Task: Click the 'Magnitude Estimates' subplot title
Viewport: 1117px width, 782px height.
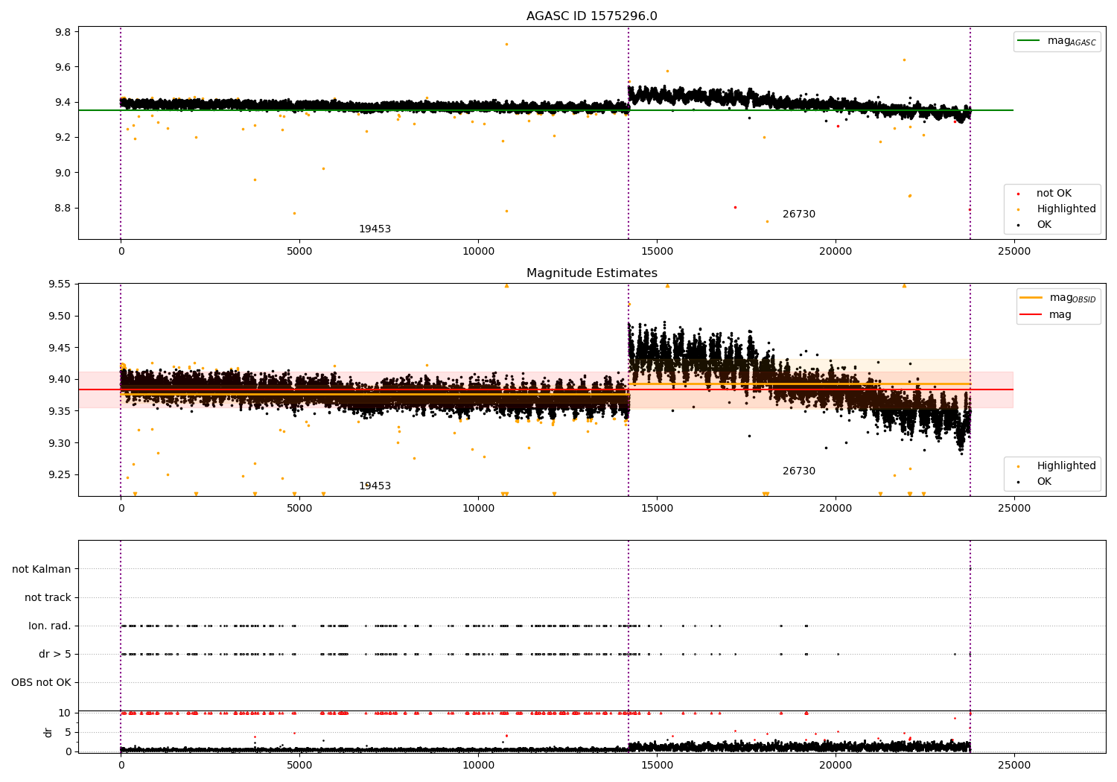Action: 592,273
